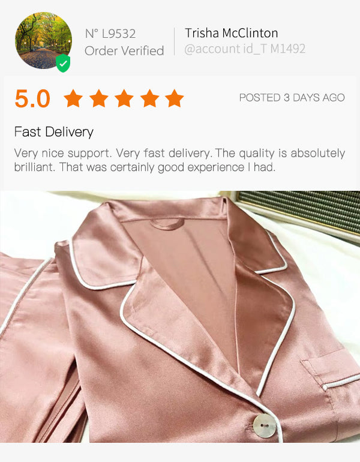Screen dimensions: 360x462
Task: Open Trisha McClinton's profile name
Action: click(x=231, y=33)
